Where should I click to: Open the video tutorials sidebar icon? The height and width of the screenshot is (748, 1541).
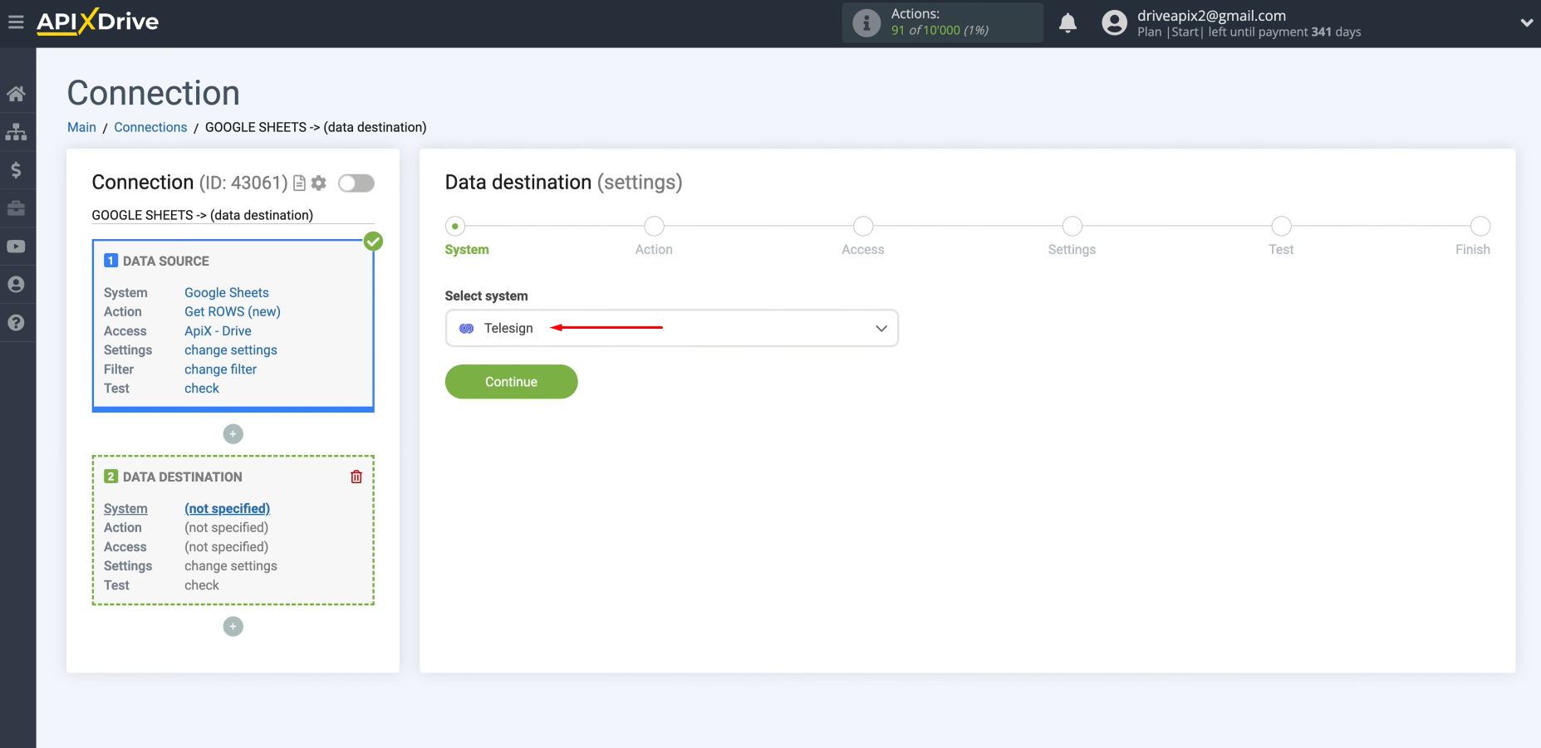pyautogui.click(x=17, y=246)
